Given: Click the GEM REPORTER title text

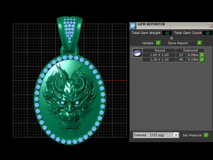Looking at the screenshot, I should [x=151, y=24].
